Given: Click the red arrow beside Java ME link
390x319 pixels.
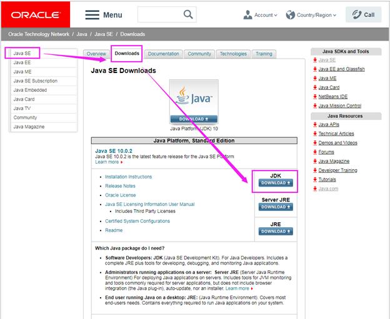Looking at the screenshot, I should pos(315,78).
